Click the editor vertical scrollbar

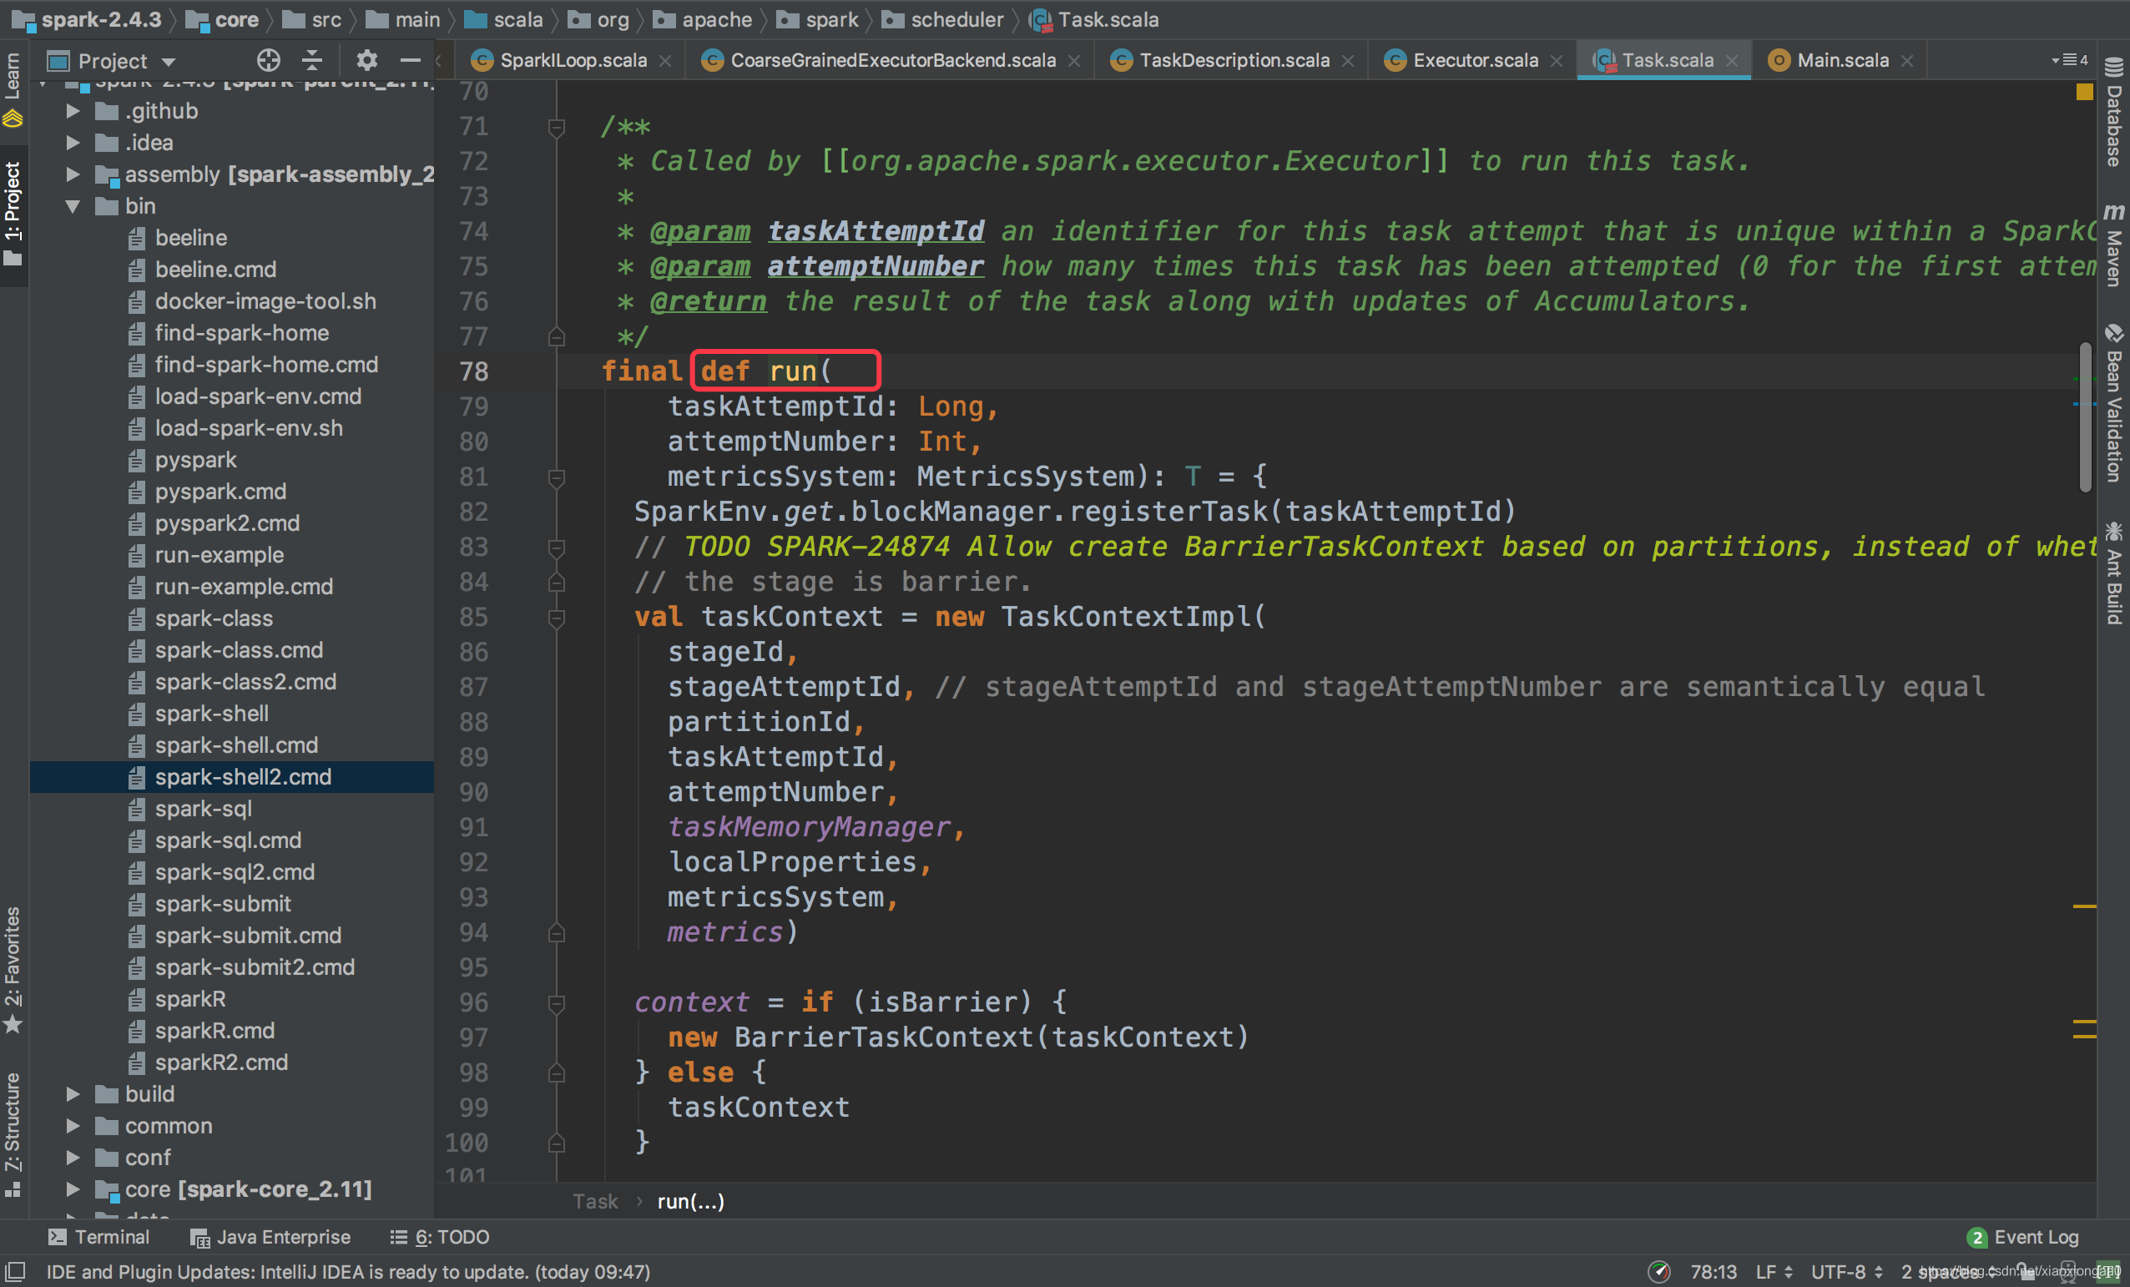[x=2084, y=417]
